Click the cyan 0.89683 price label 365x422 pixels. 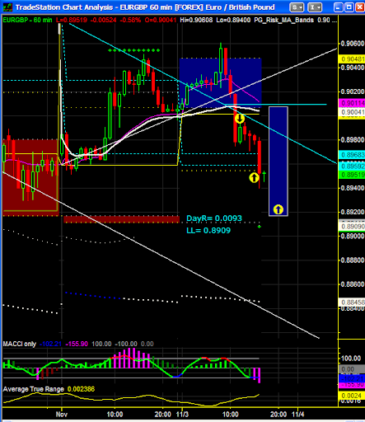(352, 155)
